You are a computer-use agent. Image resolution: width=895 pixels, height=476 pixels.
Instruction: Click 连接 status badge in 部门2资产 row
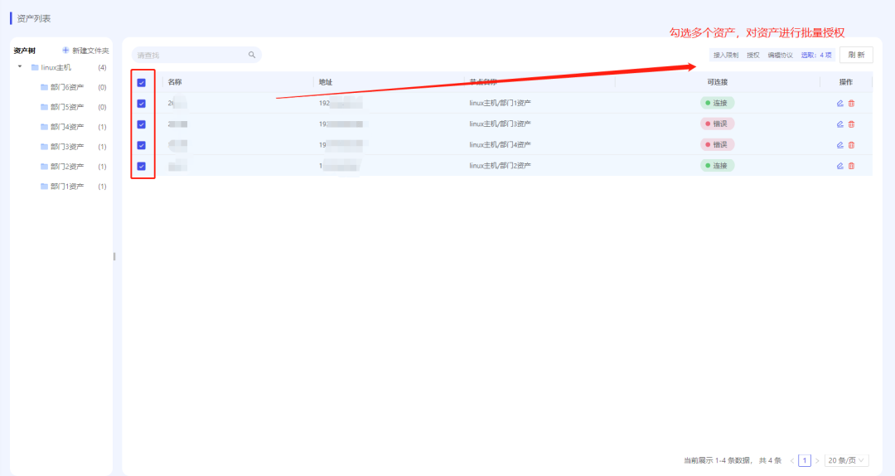(x=717, y=166)
